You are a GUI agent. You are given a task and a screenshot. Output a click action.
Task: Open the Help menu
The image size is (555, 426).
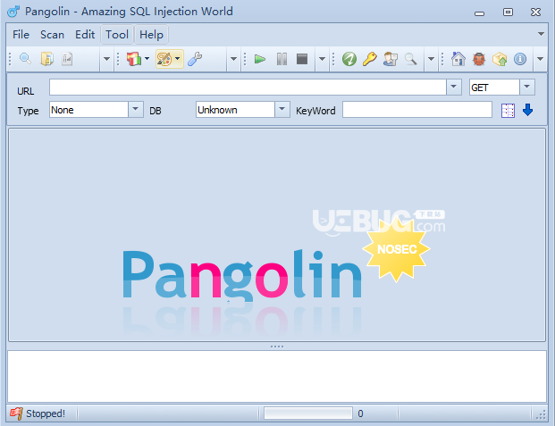point(151,35)
